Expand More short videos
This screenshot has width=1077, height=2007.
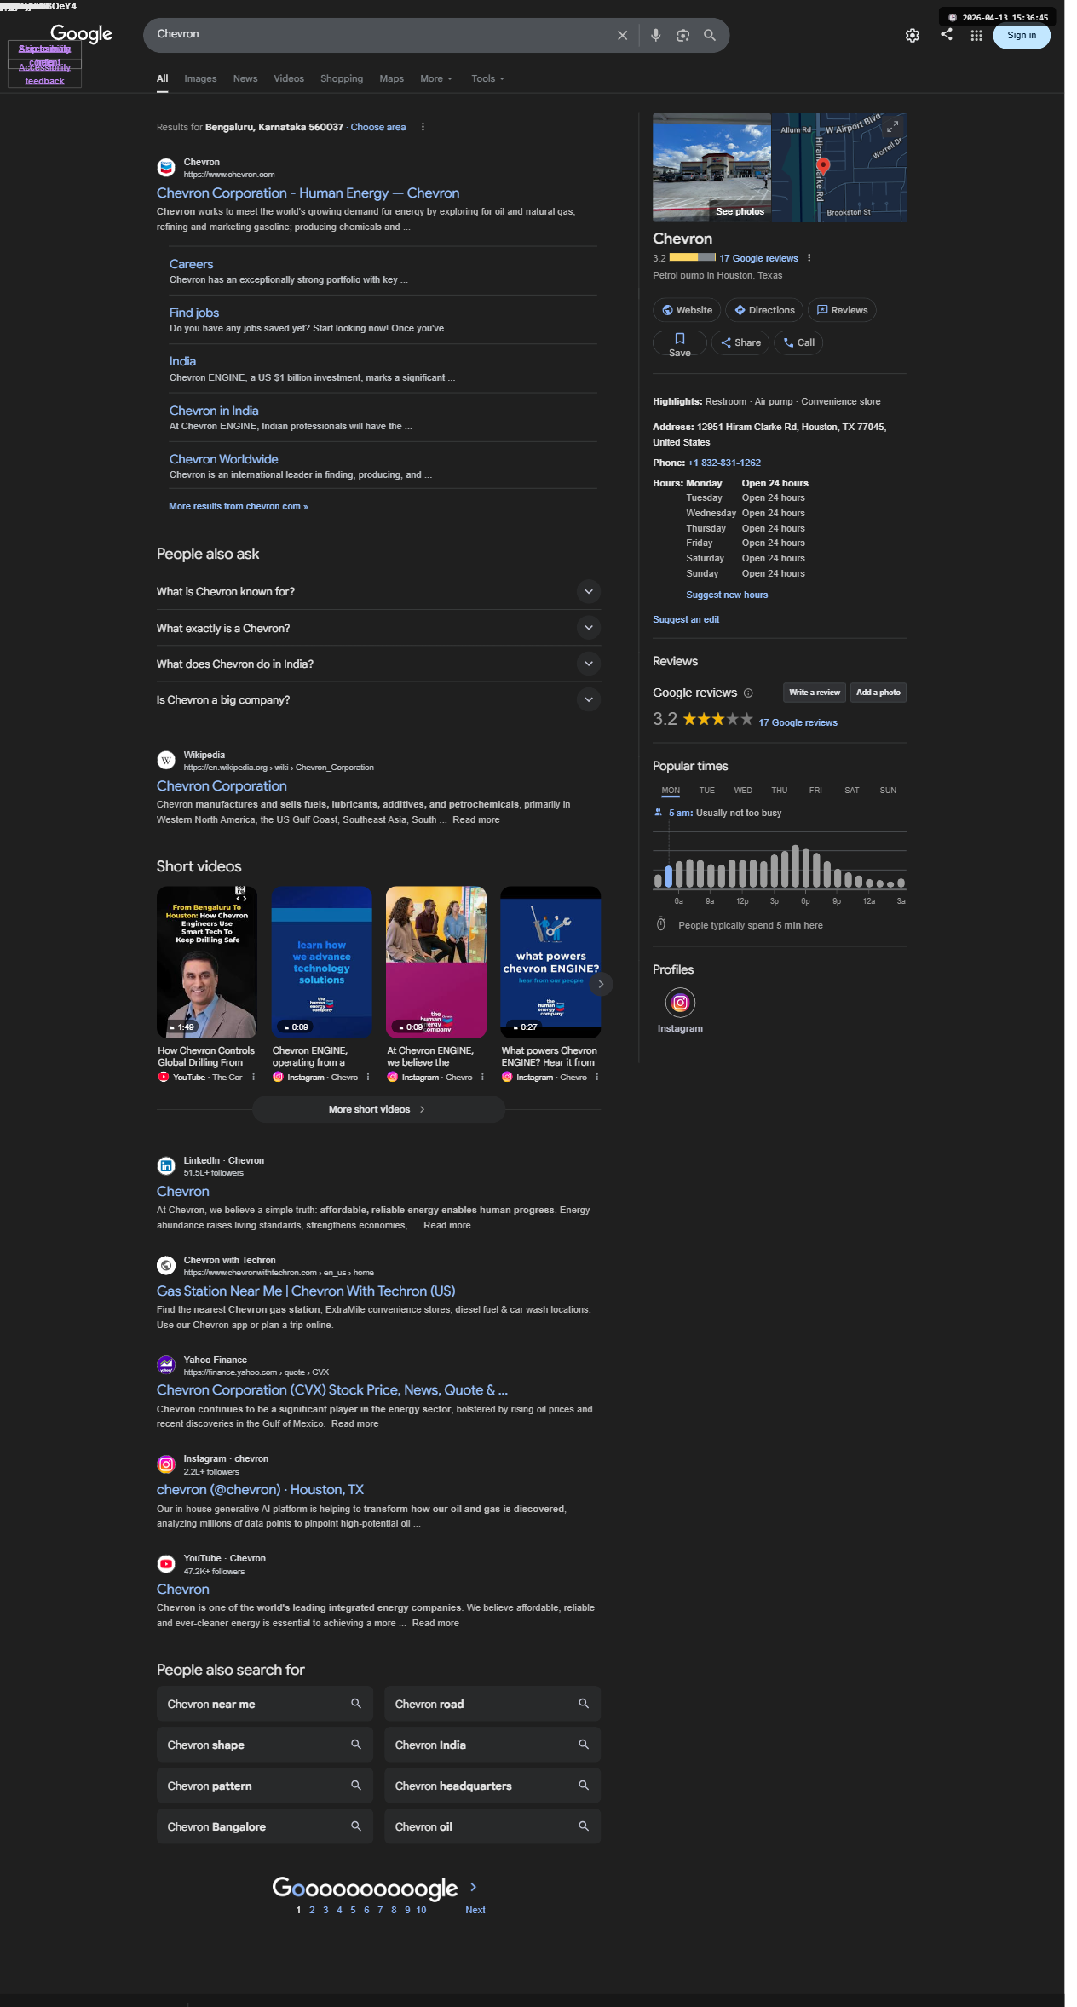coord(378,1109)
